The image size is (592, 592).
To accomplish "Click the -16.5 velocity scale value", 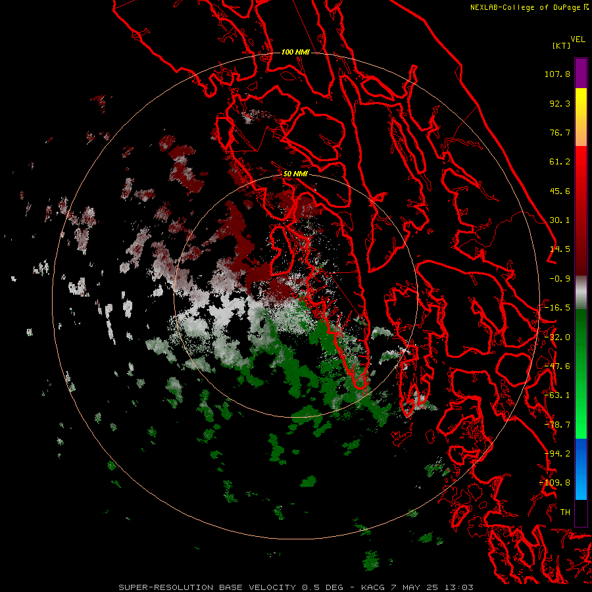I will (x=557, y=308).
